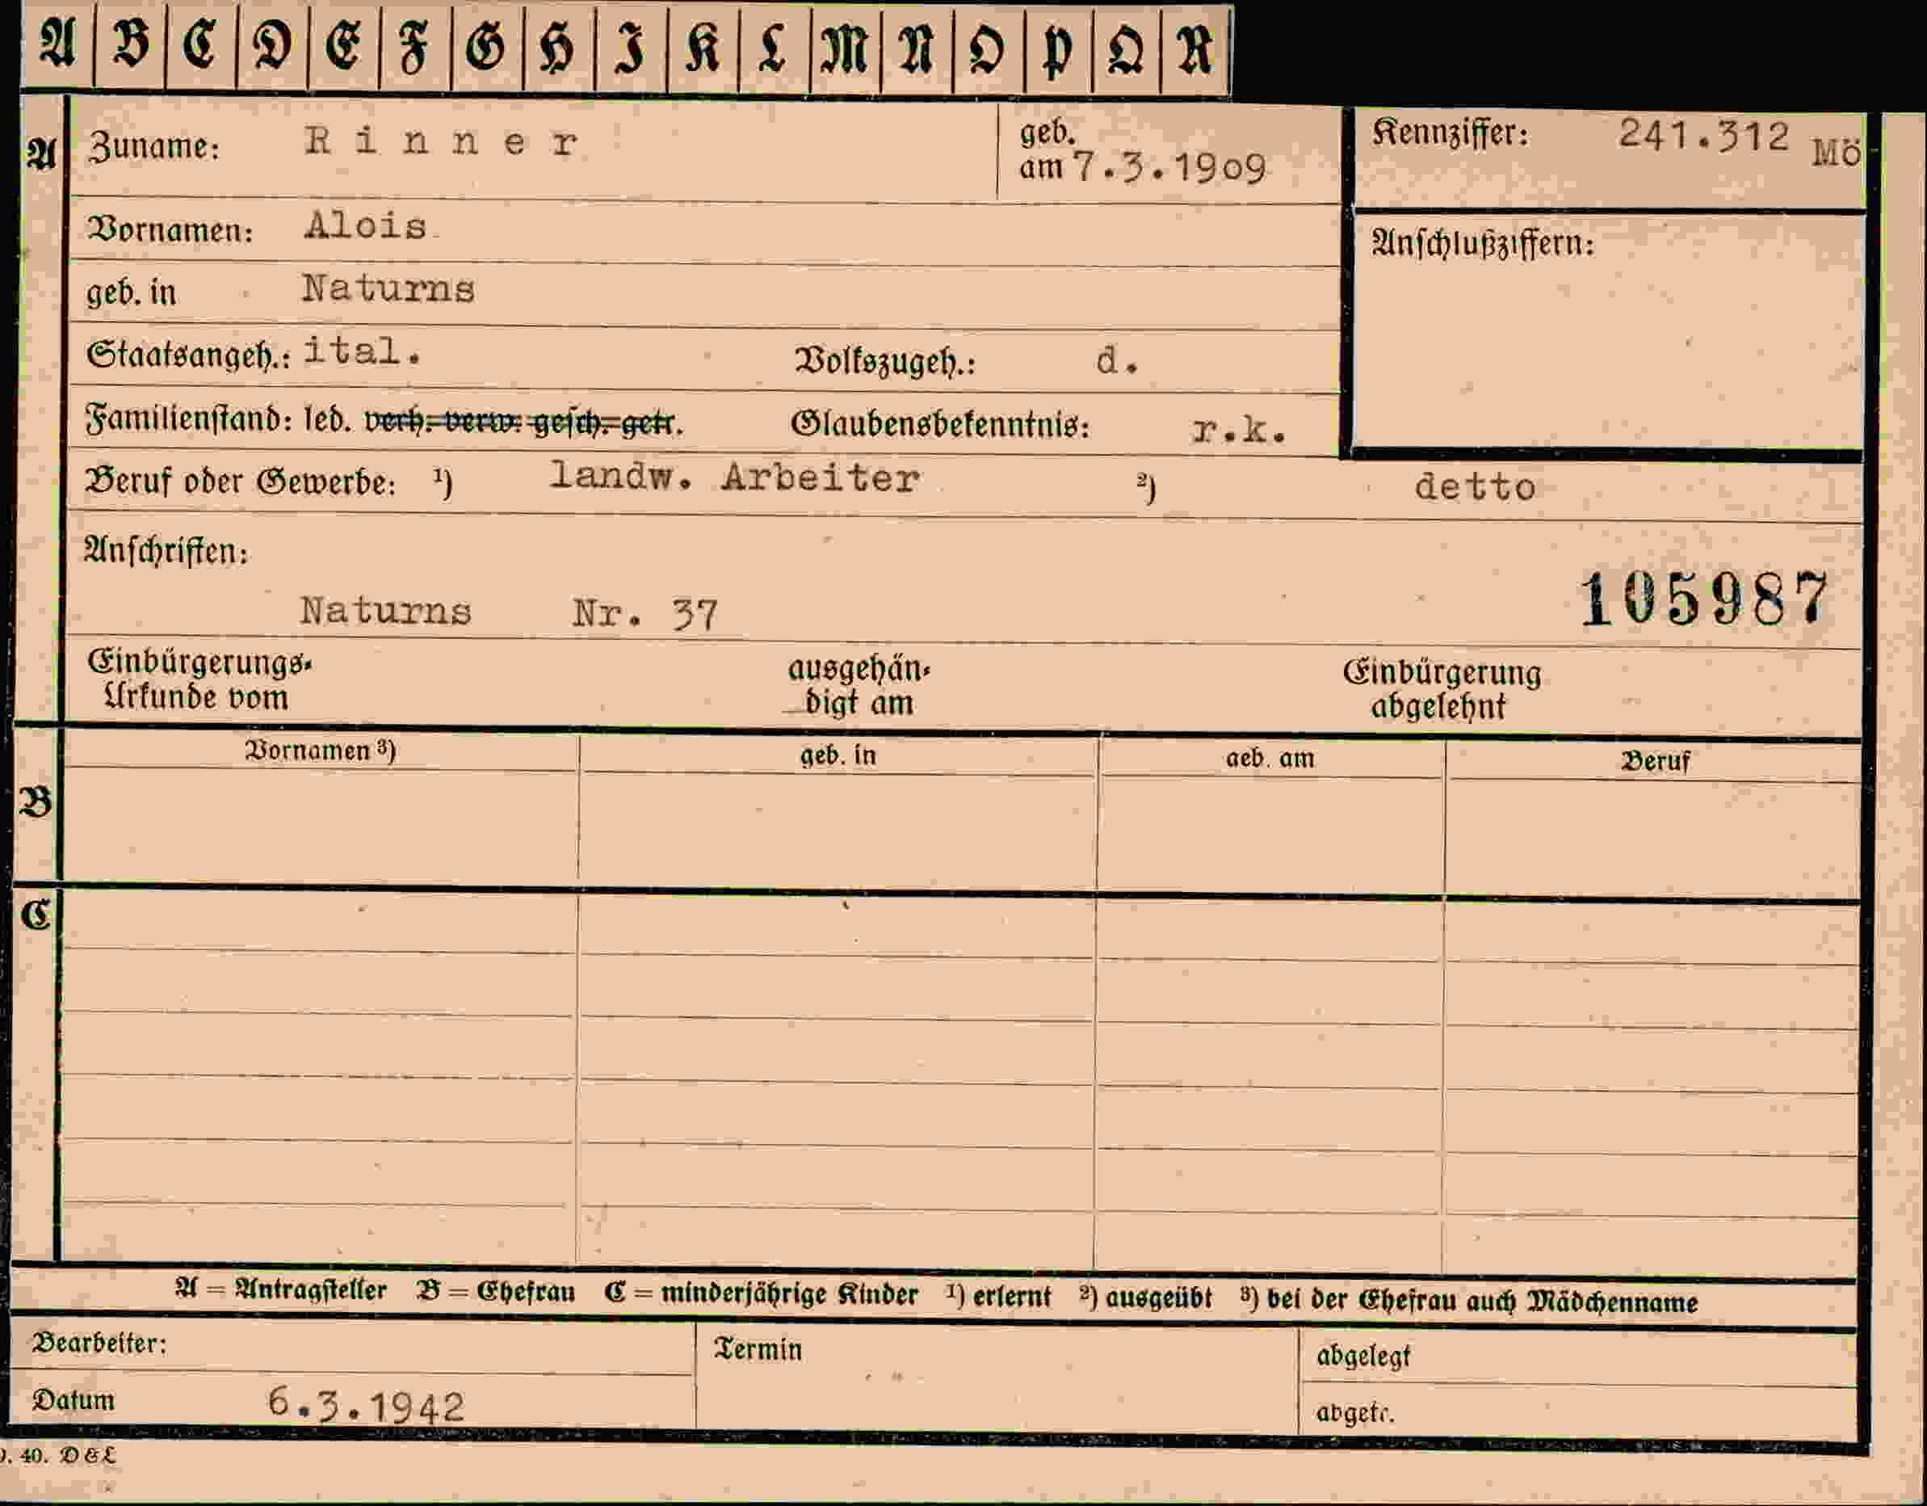The height and width of the screenshot is (1506, 1927).
Task: Click the 'ausgehändigt am' label
Action: pyautogui.click(x=859, y=687)
